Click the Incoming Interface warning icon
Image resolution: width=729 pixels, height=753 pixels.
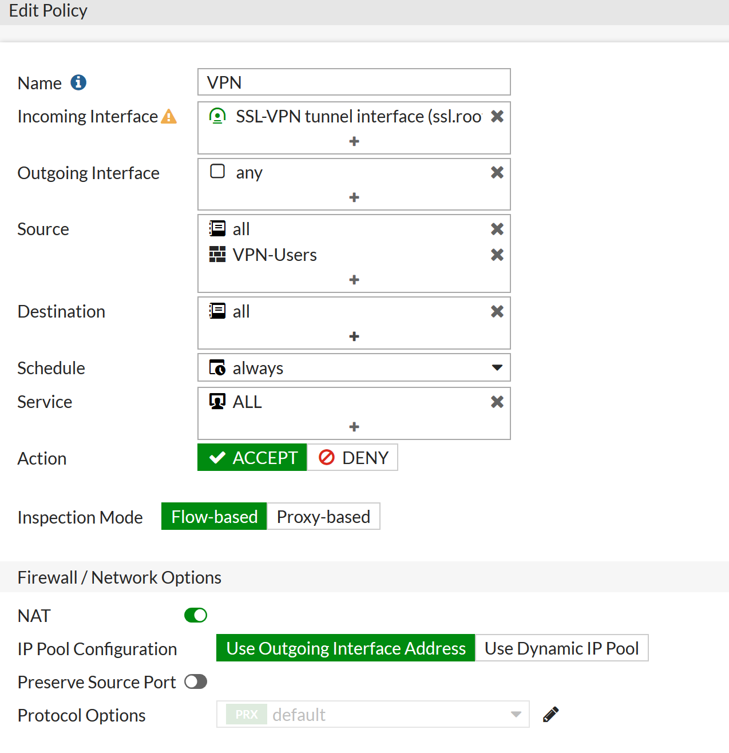169,117
